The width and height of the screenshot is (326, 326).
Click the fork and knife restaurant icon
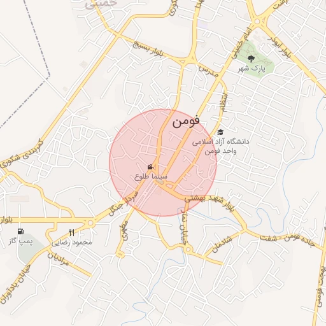point(72,232)
